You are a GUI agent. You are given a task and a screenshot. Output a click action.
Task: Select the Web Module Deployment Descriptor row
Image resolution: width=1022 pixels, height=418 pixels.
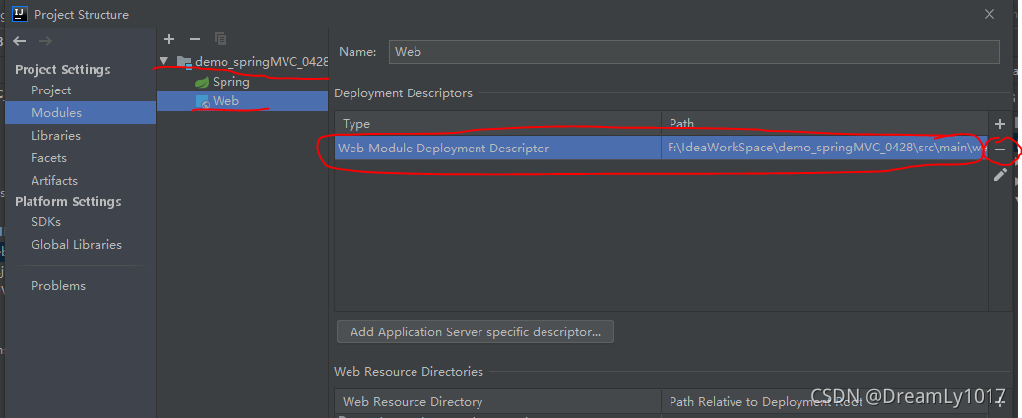point(497,149)
